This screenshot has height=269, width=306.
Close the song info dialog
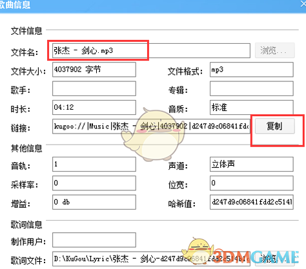click(x=303, y=4)
